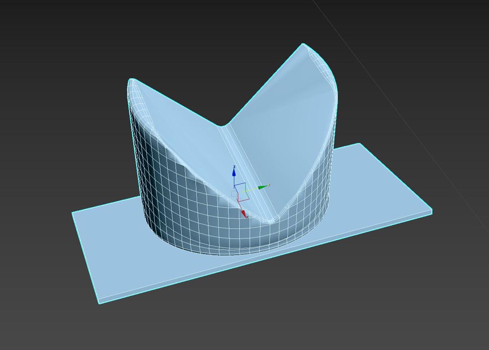
Task: Select the blue Z label above the arrow
Action: pos(234,167)
